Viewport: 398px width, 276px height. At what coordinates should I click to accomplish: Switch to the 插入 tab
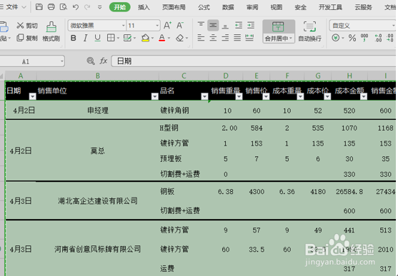click(x=144, y=7)
